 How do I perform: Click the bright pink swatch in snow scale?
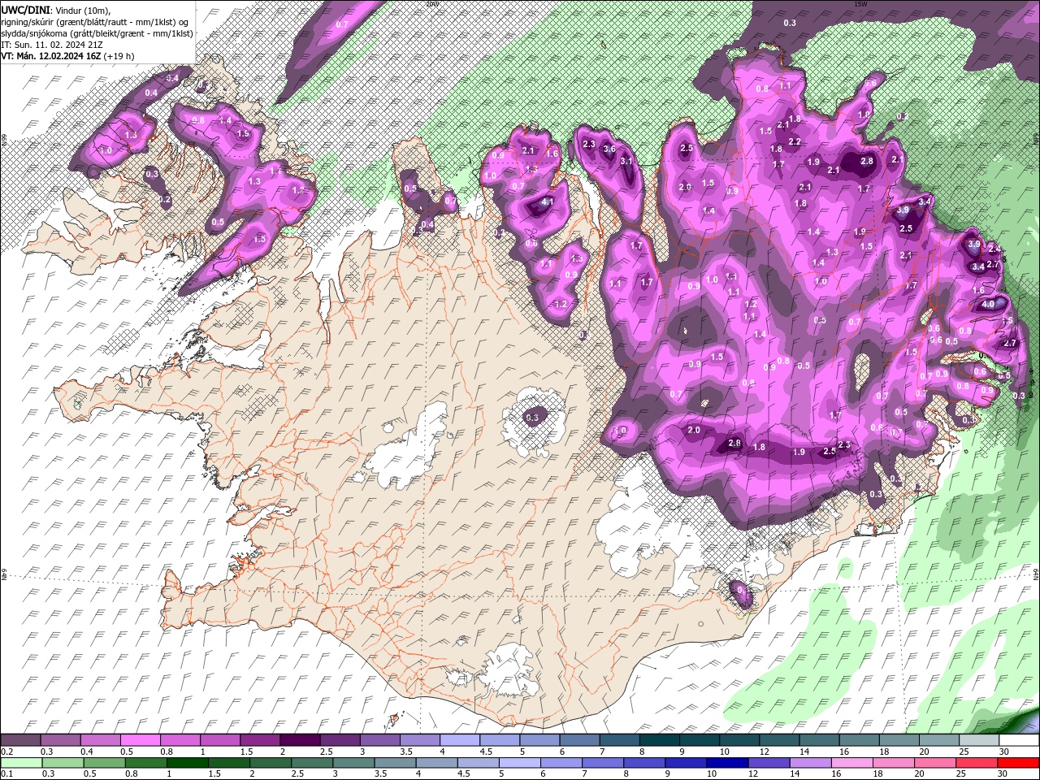pos(140,739)
